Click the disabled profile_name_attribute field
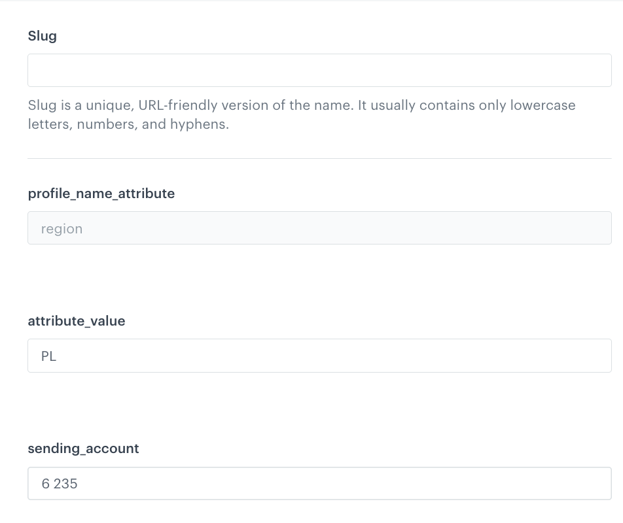Viewport: 623px width, 523px height. [x=319, y=228]
